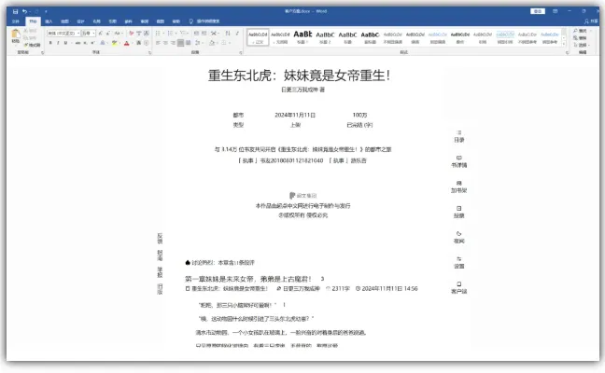Save the document from Quick Access Toolbar

[x=15, y=11]
